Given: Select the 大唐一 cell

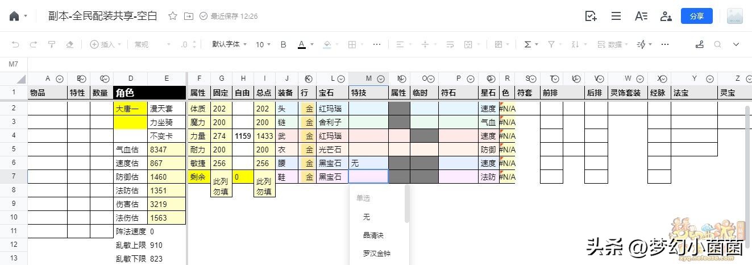Looking at the screenshot, I should (x=130, y=109).
